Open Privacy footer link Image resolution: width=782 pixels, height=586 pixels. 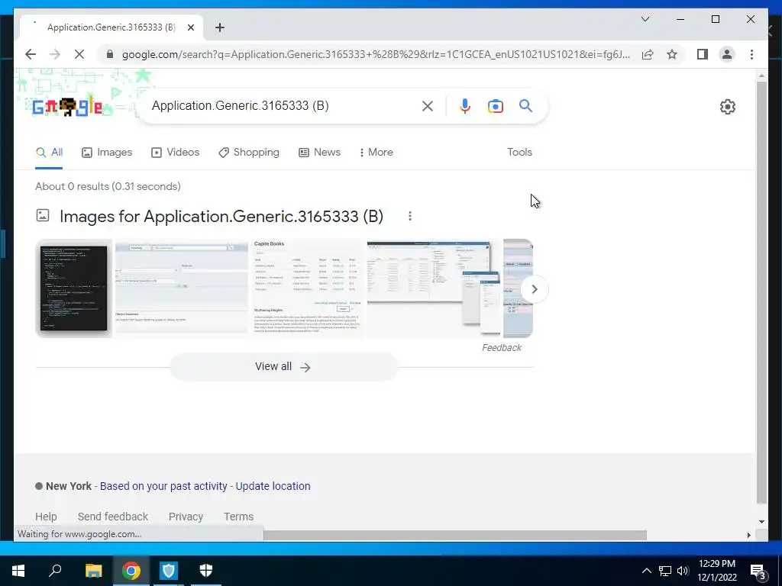(x=186, y=517)
